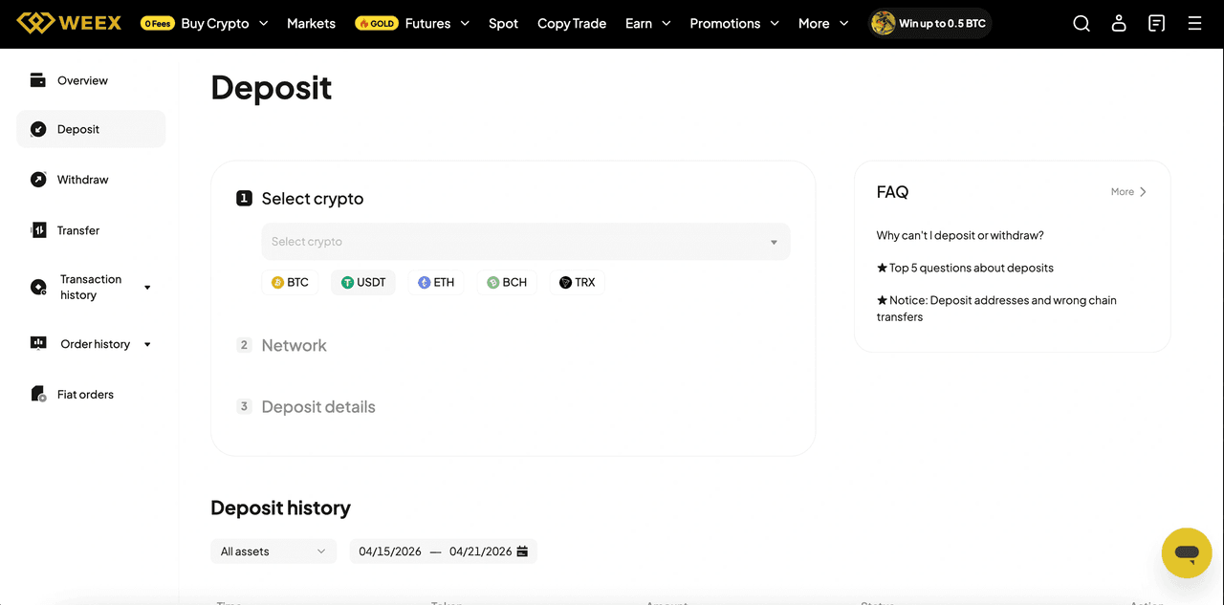The image size is (1224, 605).
Task: Open Top 5 questions about deposits
Action: tap(965, 268)
